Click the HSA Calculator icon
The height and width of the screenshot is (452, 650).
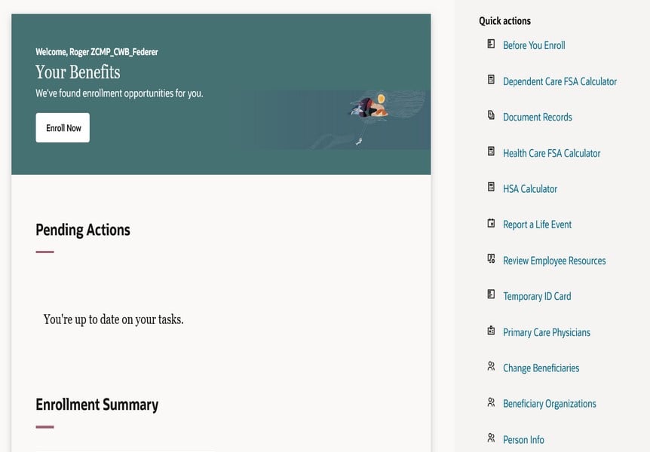click(x=490, y=187)
